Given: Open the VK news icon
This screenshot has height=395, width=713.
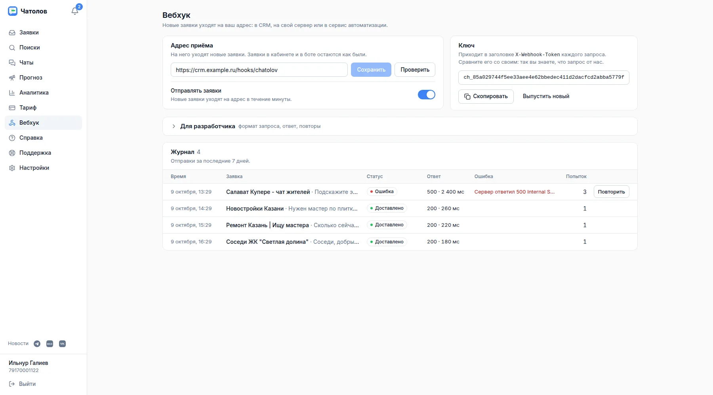Looking at the screenshot, I should tap(62, 344).
